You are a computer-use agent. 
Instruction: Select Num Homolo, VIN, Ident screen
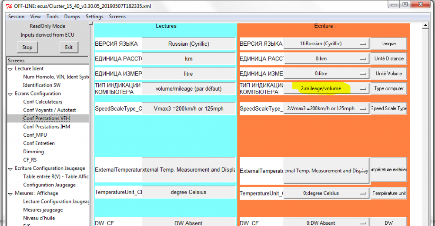pos(56,77)
